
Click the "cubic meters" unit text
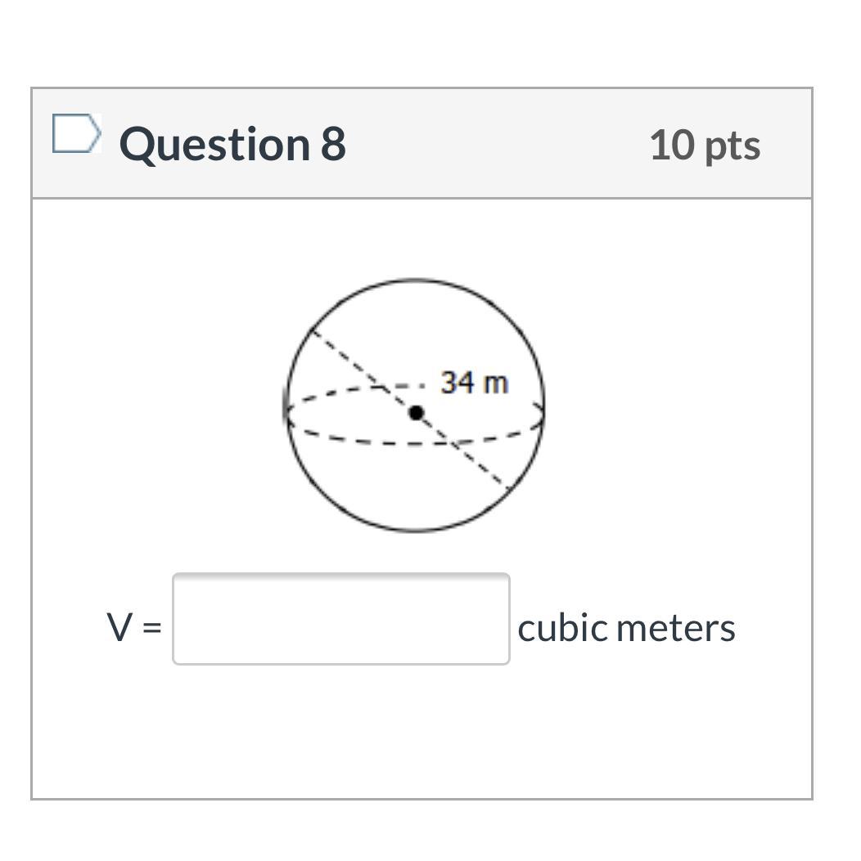coord(626,628)
